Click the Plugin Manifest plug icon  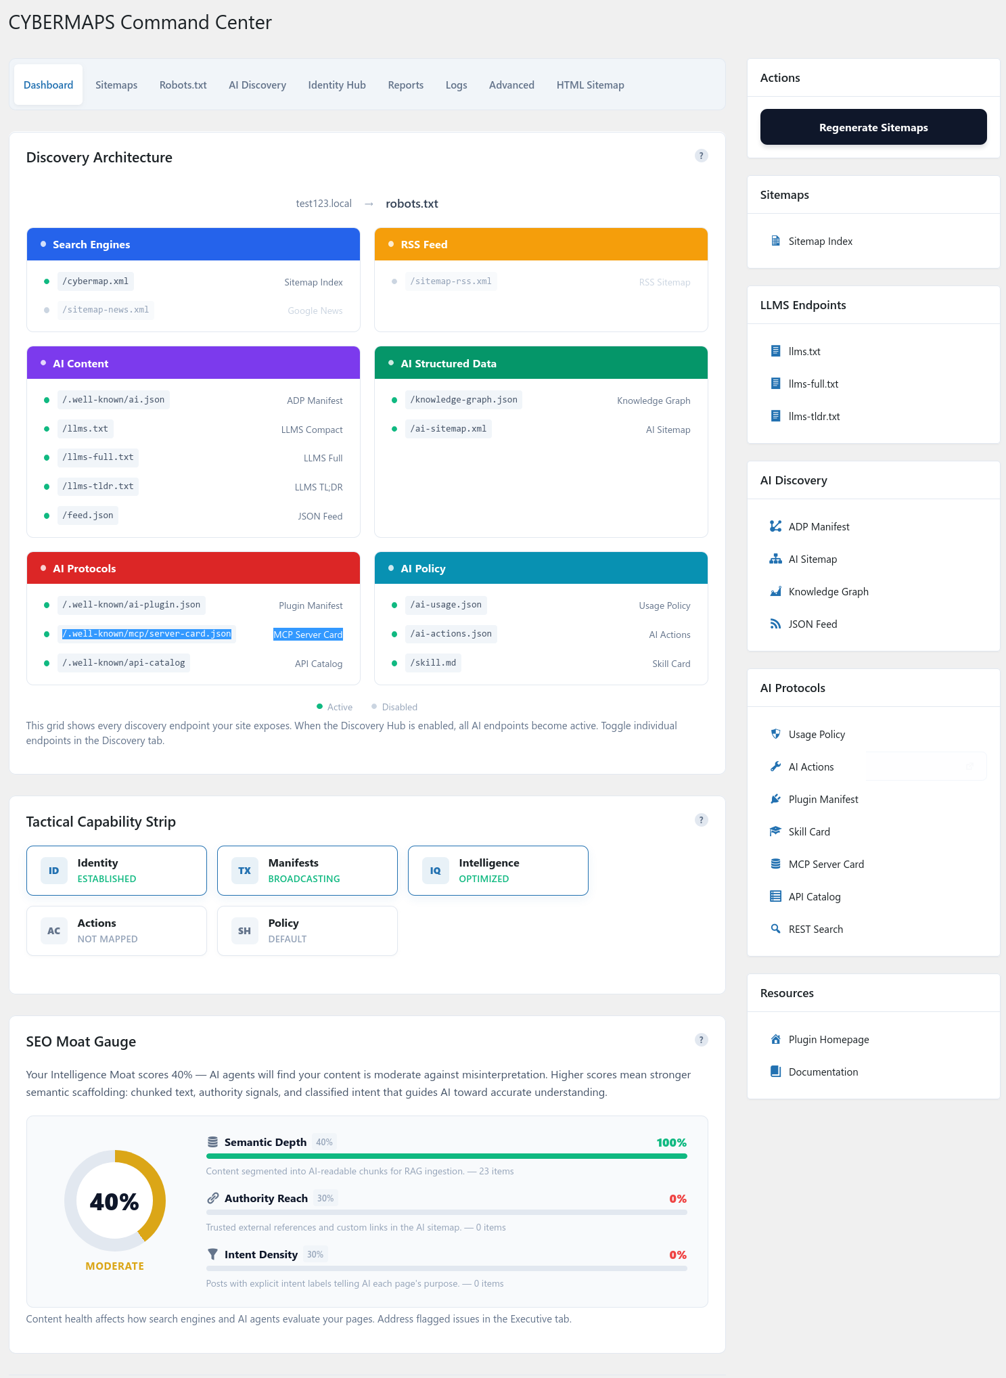775,799
